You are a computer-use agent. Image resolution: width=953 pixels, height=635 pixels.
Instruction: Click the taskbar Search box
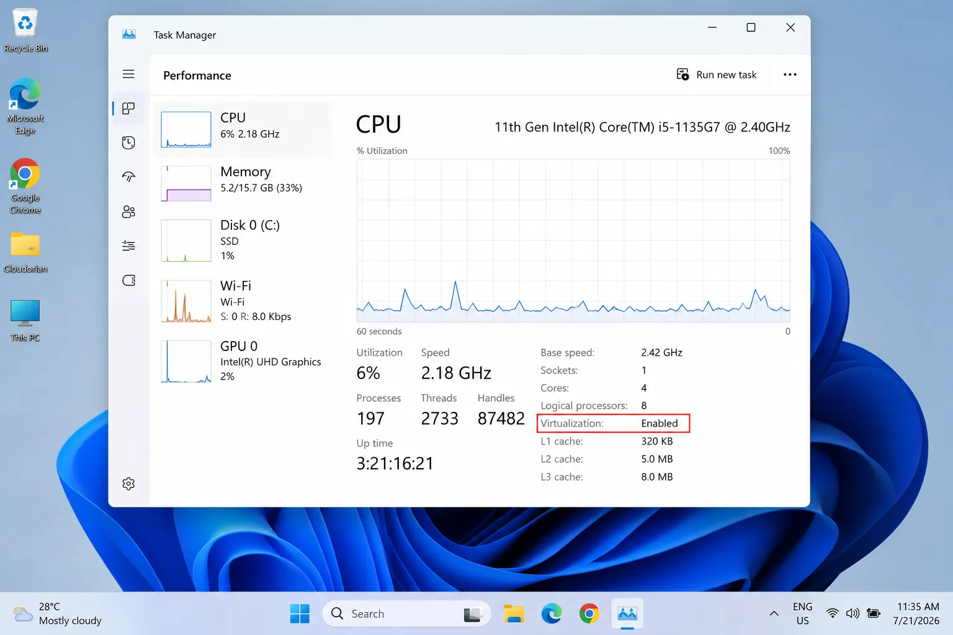tap(406, 614)
